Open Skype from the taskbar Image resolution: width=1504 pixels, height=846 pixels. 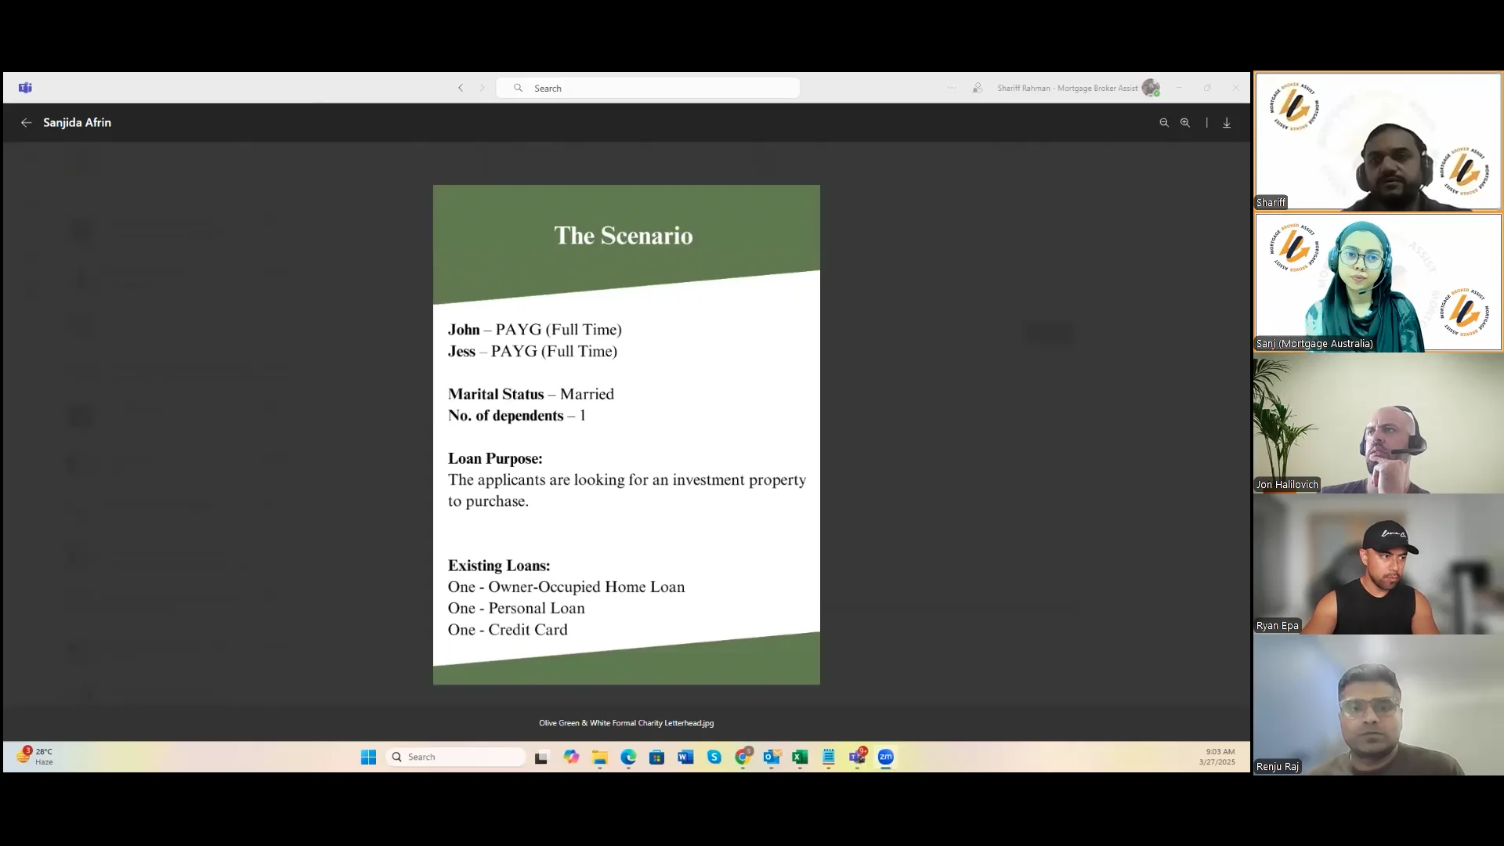coord(715,757)
